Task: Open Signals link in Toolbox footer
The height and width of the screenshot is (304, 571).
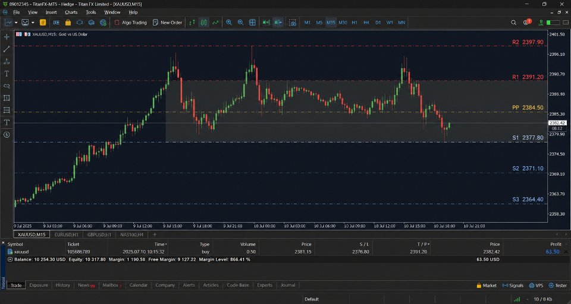Action: point(513,286)
